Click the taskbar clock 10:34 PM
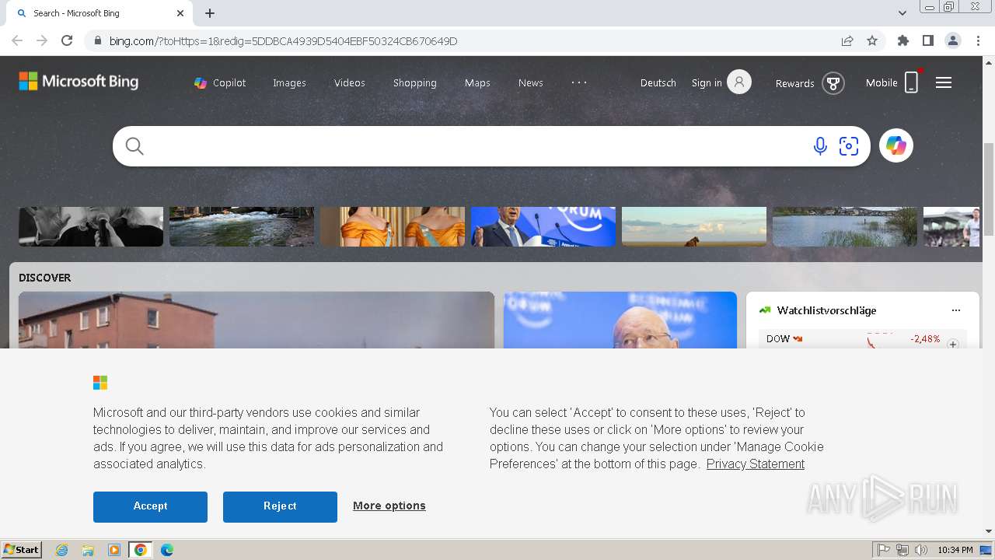 point(955,550)
